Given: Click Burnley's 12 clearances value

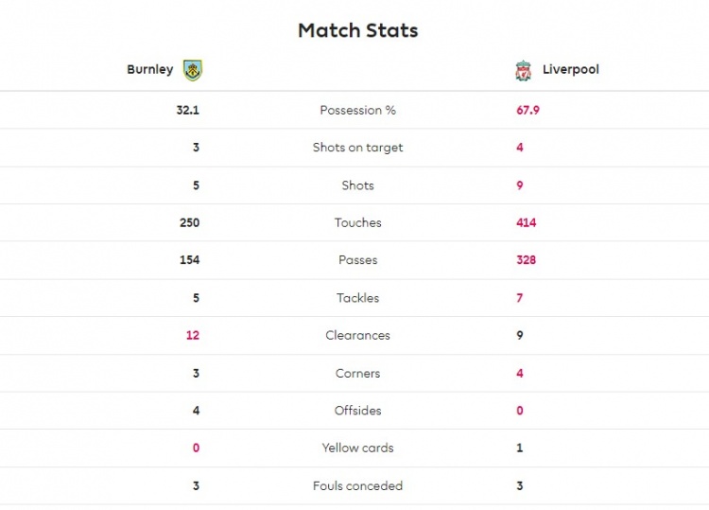Looking at the screenshot, I should click(x=193, y=335).
